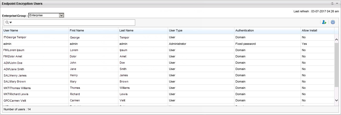Click the Add User icon
This screenshot has height=115, width=341.
(x=324, y=23)
